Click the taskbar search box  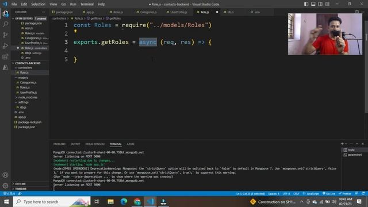pos(52,202)
